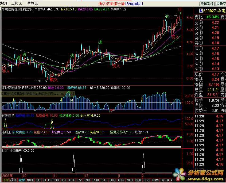Click the 总量 49.1万 row
The image size is (226, 183).
(207, 90)
